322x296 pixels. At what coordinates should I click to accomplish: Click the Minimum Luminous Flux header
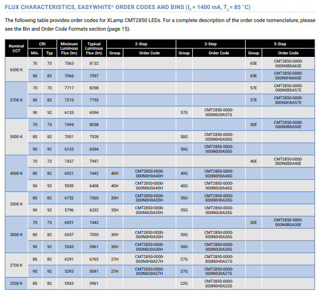[x=69, y=48]
